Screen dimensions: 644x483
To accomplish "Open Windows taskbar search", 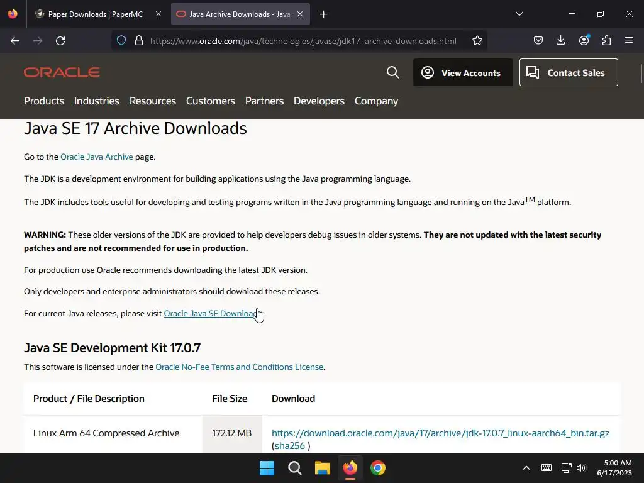I will tap(294, 468).
